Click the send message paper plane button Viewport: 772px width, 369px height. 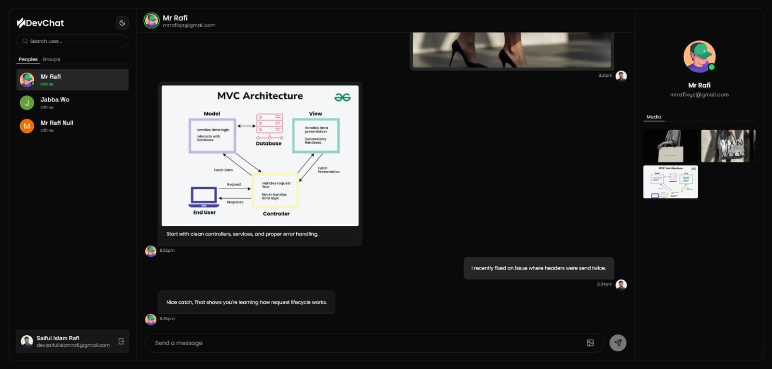point(618,343)
